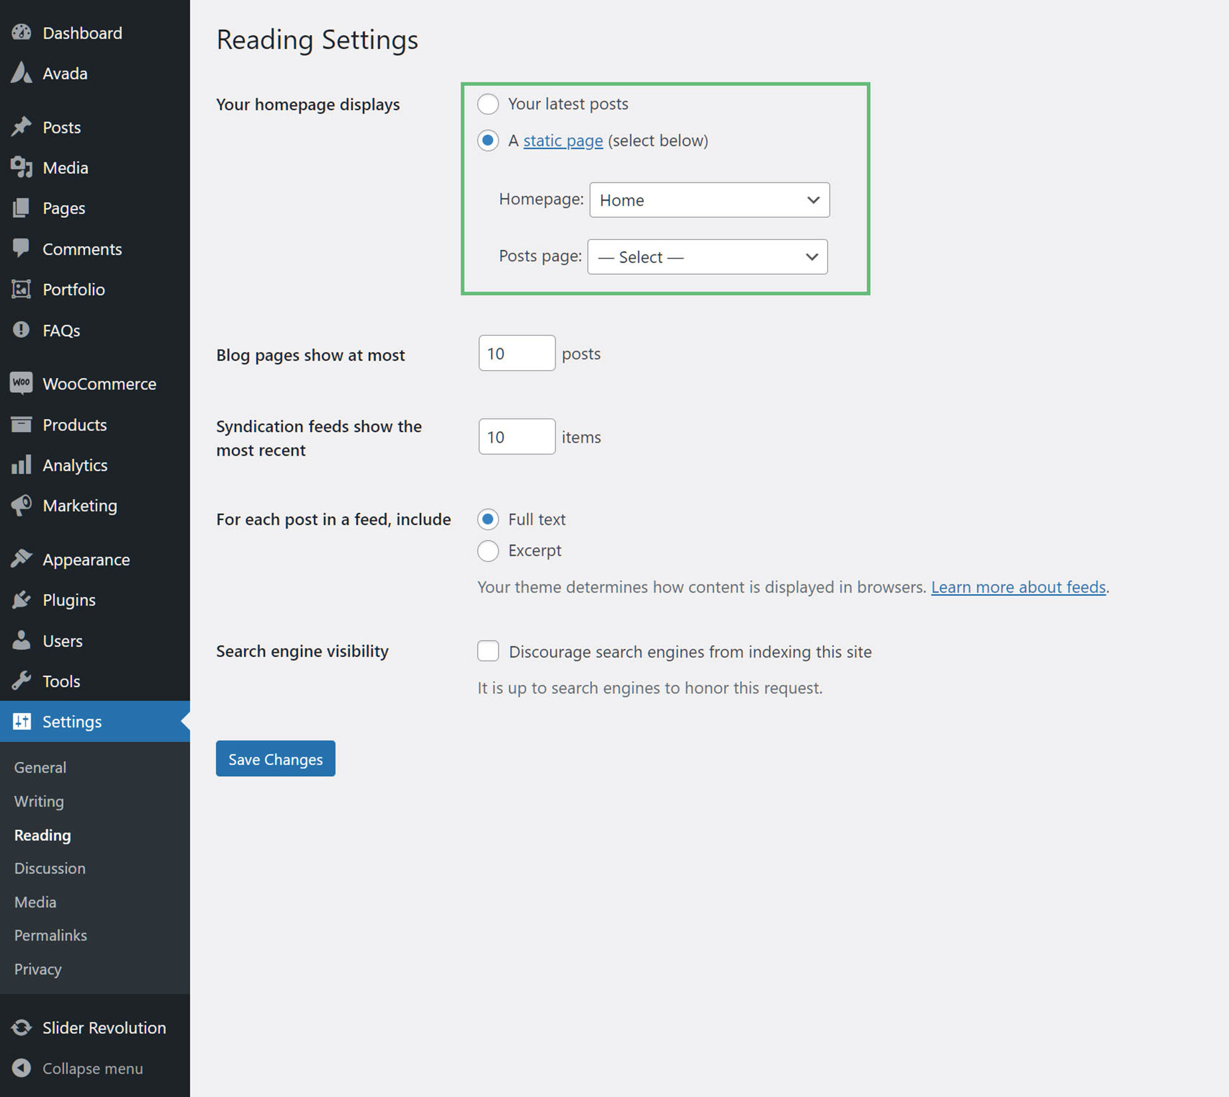Click the Appearance paintbrush icon
The image size is (1229, 1097).
tap(21, 559)
